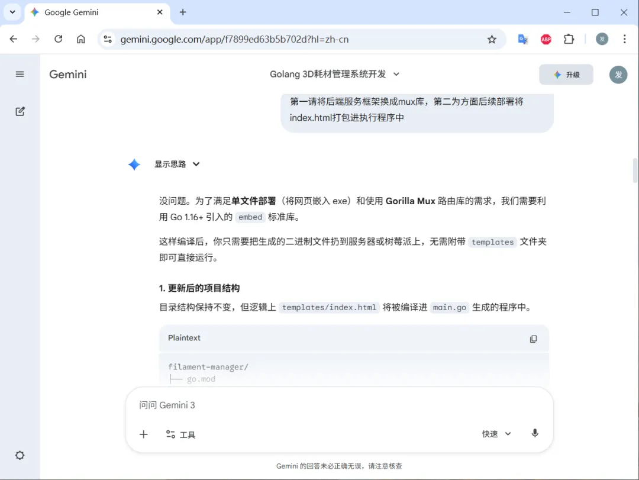This screenshot has width=639, height=480.
Task: Expand the 显示思路 thinking section
Action: (177, 164)
